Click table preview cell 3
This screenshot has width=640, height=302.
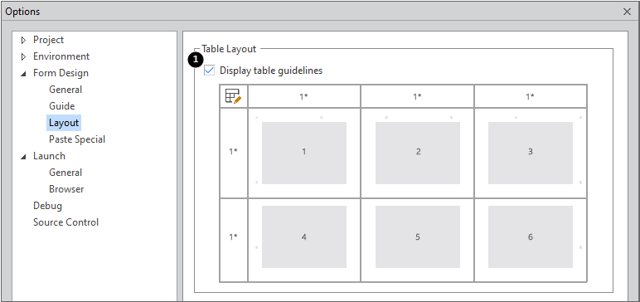(531, 153)
